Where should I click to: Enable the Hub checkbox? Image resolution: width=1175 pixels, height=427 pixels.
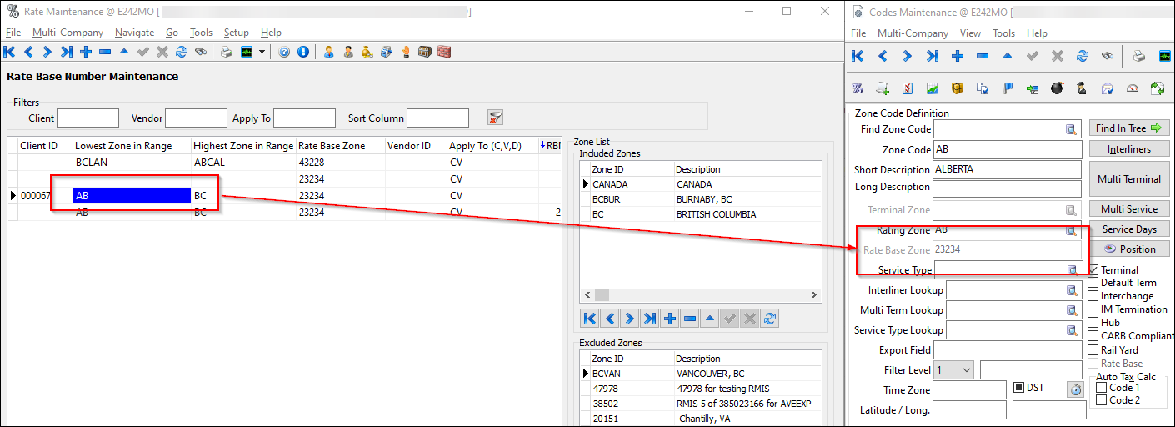tap(1093, 323)
